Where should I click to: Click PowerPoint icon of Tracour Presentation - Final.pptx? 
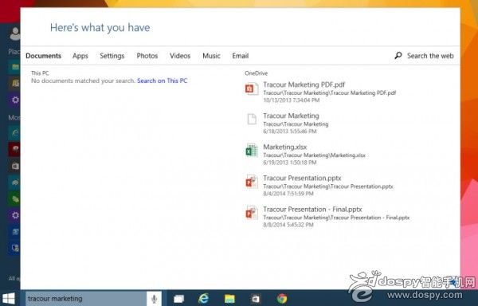(x=252, y=213)
